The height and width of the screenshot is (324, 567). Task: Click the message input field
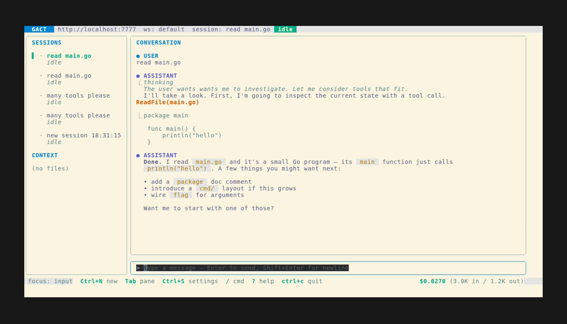(x=328, y=268)
